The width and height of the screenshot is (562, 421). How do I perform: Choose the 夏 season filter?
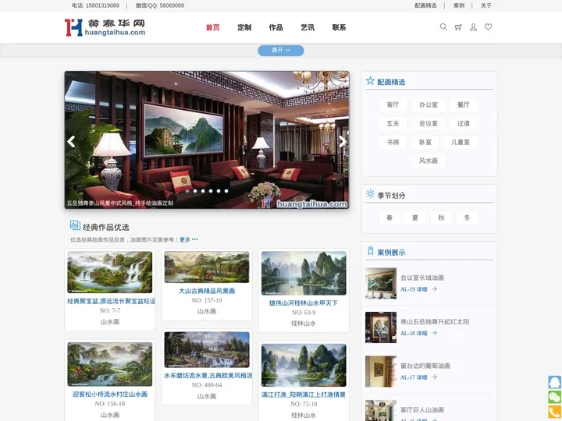pos(415,218)
